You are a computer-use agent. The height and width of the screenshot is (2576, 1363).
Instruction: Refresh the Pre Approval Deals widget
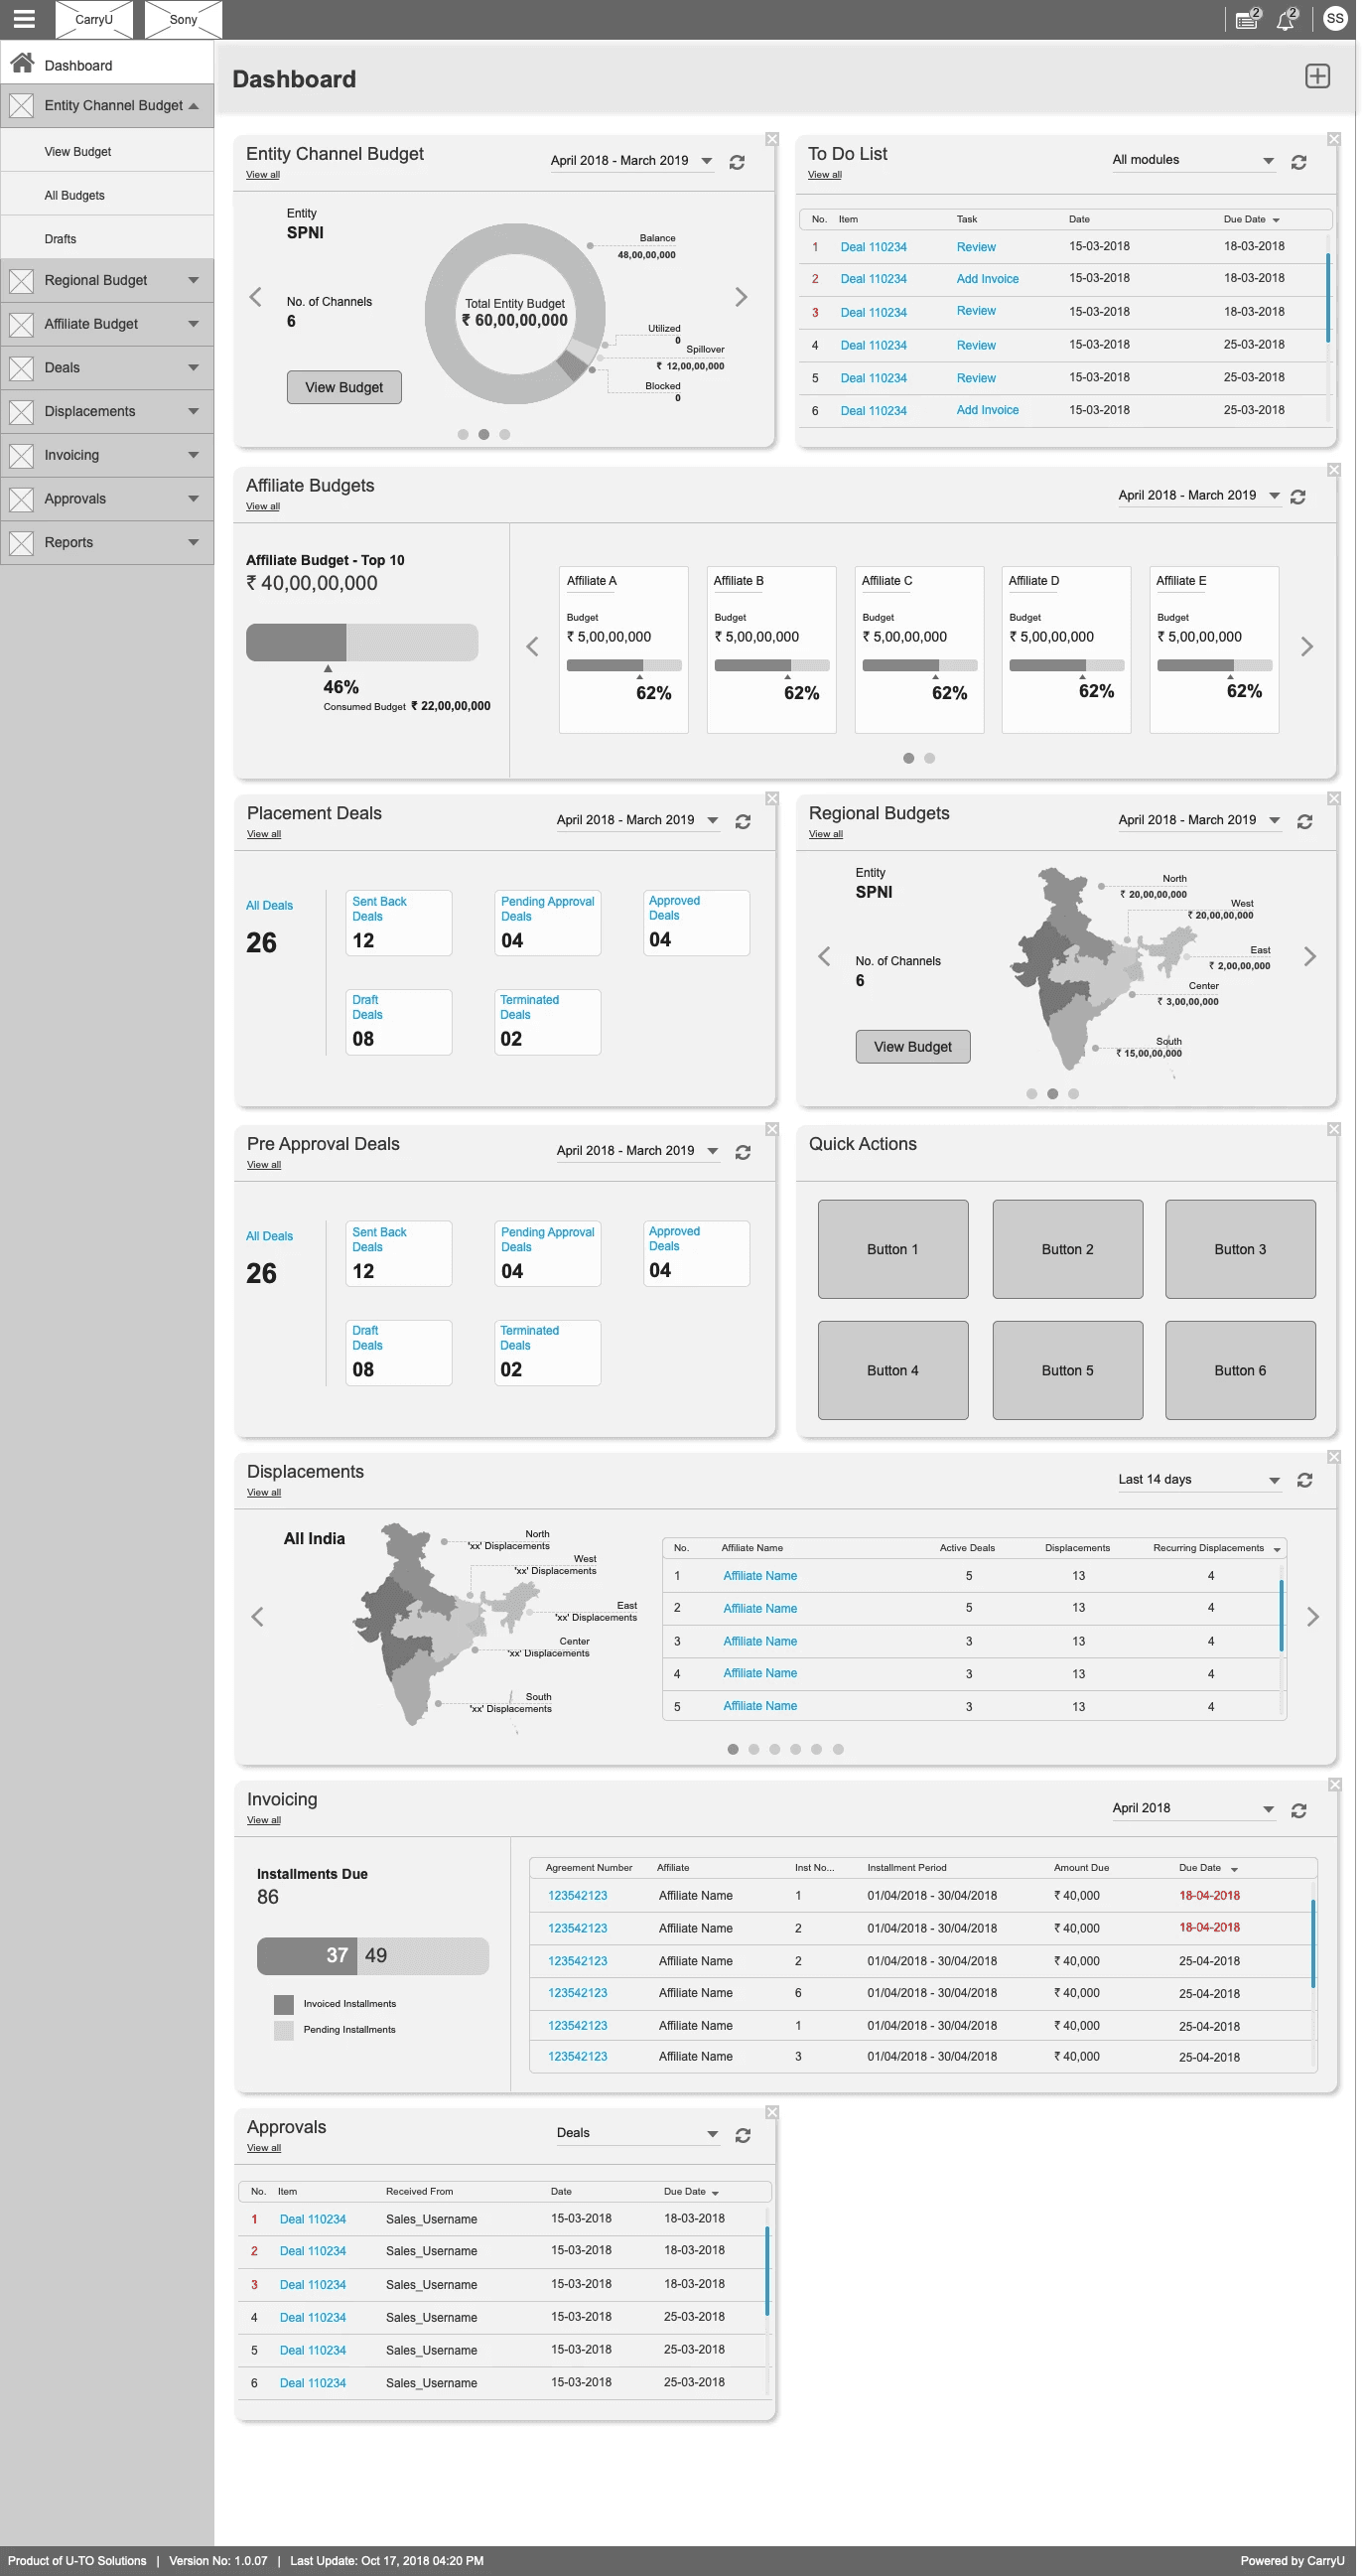pyautogui.click(x=743, y=1153)
